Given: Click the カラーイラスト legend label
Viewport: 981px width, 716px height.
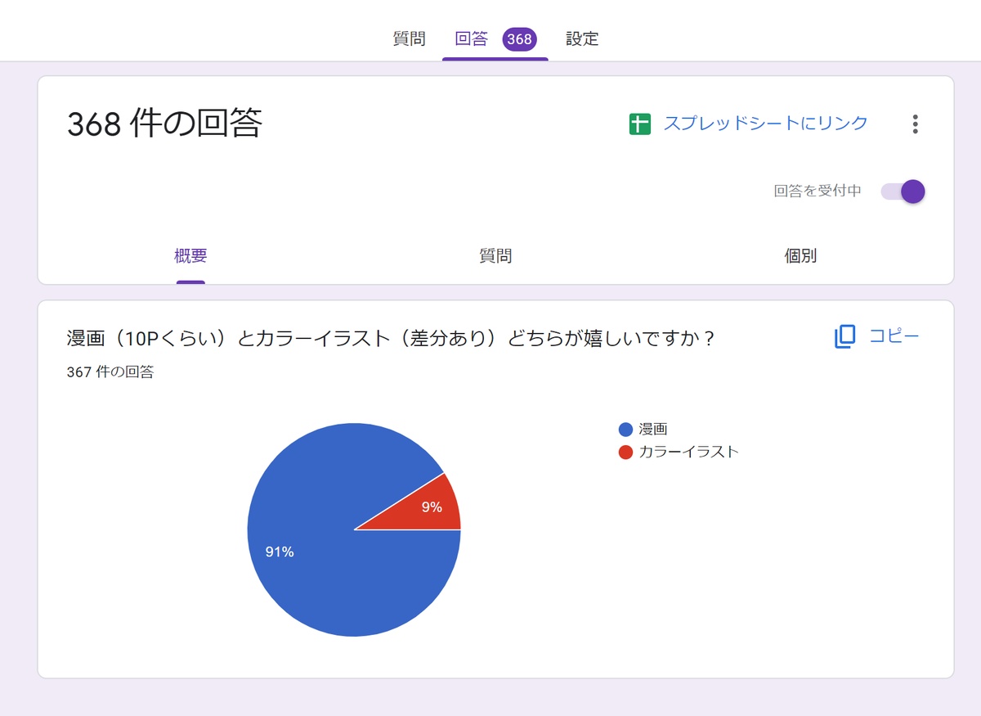Looking at the screenshot, I should pos(688,452).
